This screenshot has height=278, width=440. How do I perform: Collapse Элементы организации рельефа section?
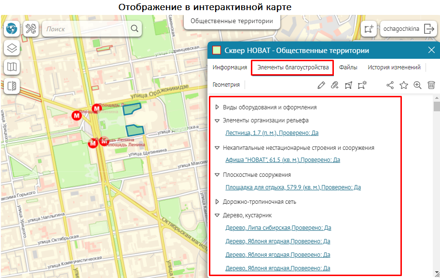click(x=217, y=120)
